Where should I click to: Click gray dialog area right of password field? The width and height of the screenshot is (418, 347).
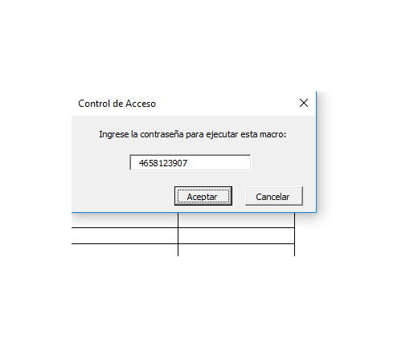point(283,162)
